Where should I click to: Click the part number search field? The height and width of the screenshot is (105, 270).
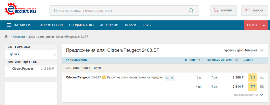pos(124,10)
